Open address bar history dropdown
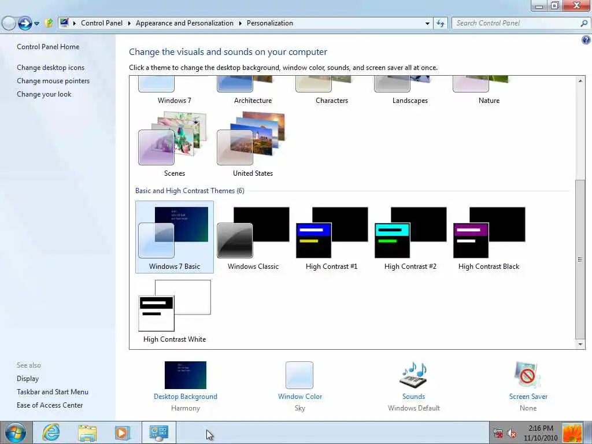Screen dimensions: 592x444 click(x=427, y=23)
